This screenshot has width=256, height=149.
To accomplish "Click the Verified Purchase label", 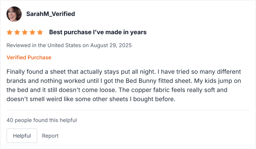I will click(x=29, y=57).
